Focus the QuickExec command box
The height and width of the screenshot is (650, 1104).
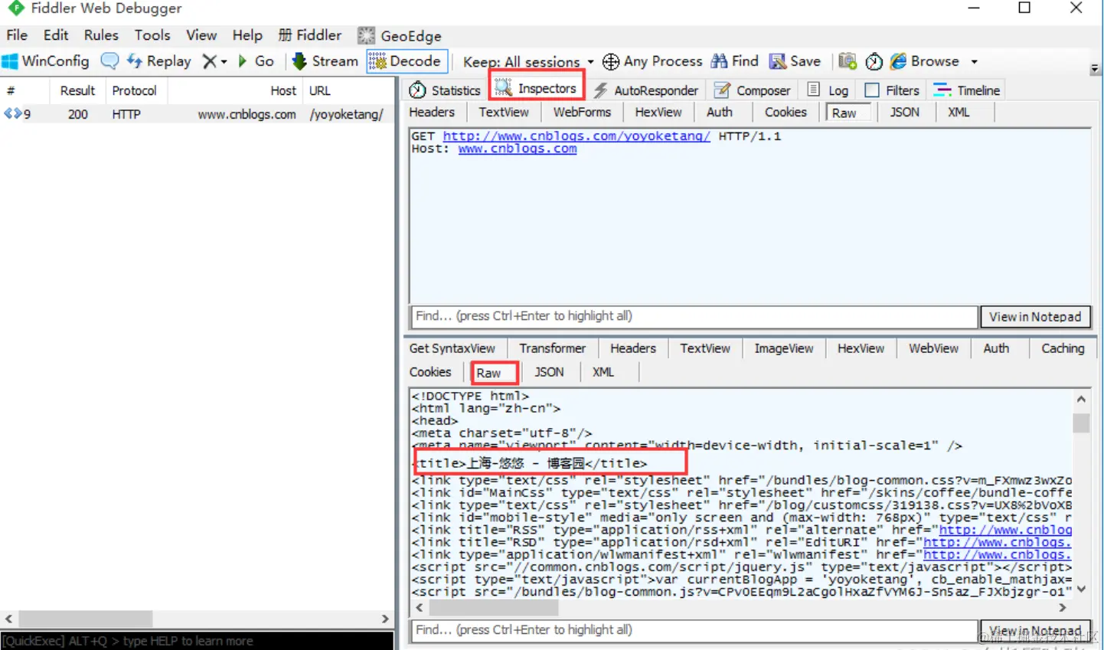pos(198,641)
